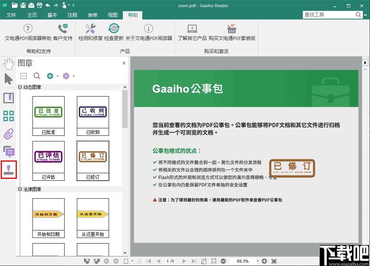370x266 pixels.
Task: Open the 文件 menu
Action: (11, 15)
